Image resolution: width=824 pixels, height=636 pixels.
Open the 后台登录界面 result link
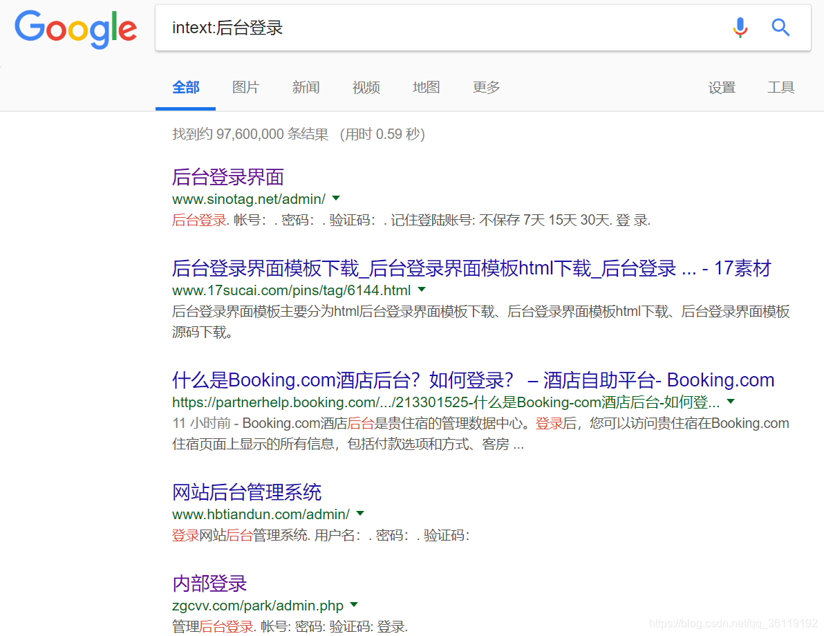tap(227, 177)
